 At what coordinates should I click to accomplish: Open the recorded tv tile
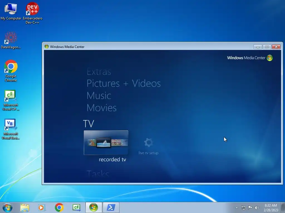(106, 143)
